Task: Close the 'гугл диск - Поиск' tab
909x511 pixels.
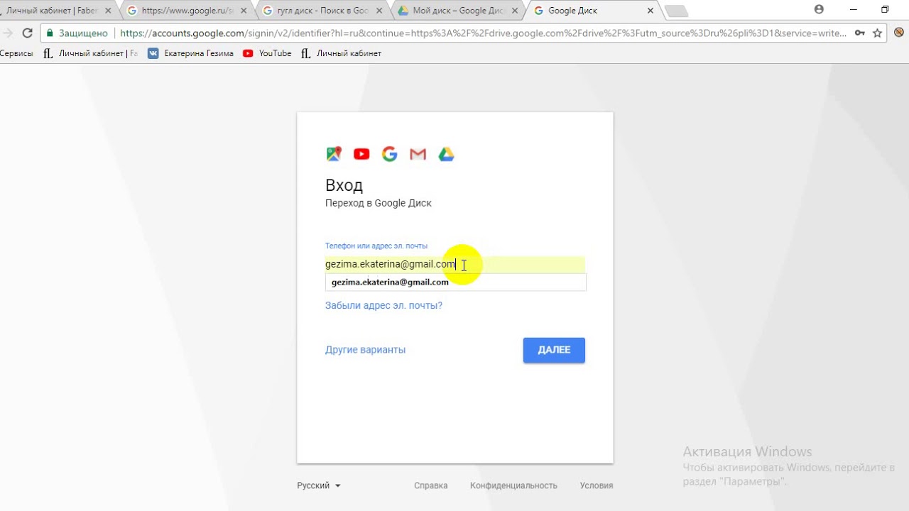Action: [379, 11]
